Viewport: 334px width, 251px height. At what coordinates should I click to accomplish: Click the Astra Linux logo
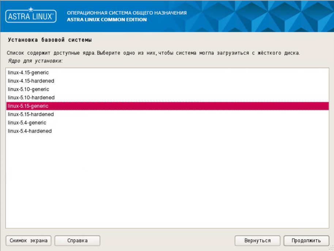tap(31, 15)
